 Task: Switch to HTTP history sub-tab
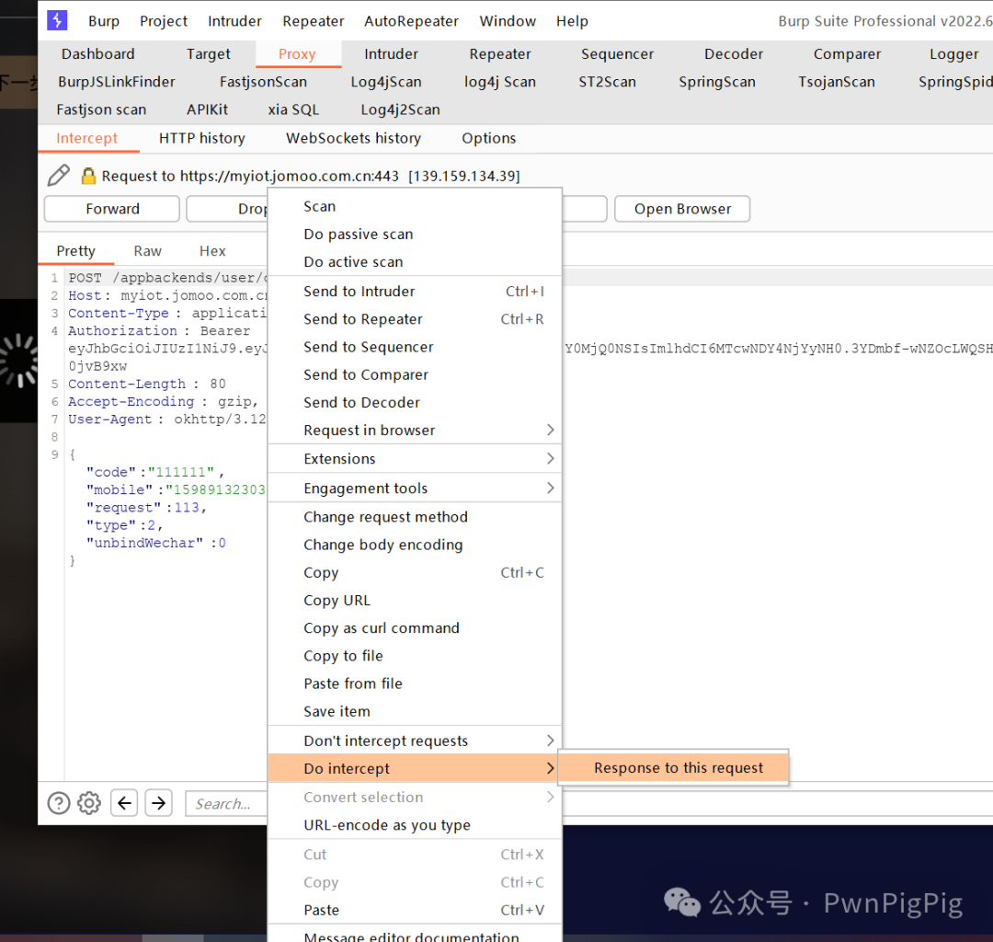(202, 138)
